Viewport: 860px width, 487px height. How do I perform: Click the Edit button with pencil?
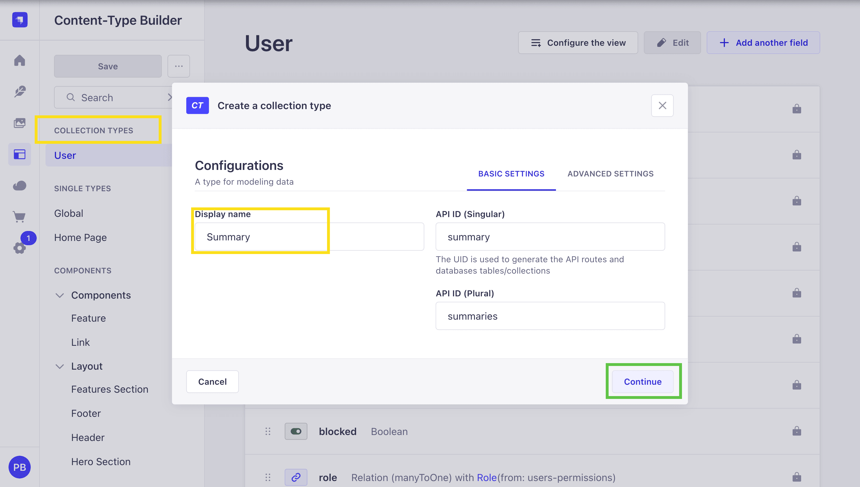(x=672, y=43)
